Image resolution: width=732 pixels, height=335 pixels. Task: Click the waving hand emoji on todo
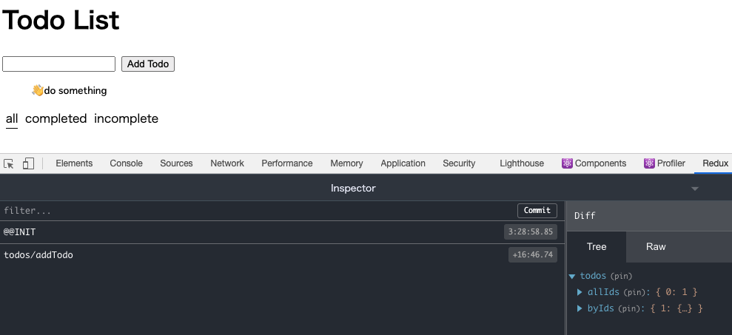[x=38, y=90]
